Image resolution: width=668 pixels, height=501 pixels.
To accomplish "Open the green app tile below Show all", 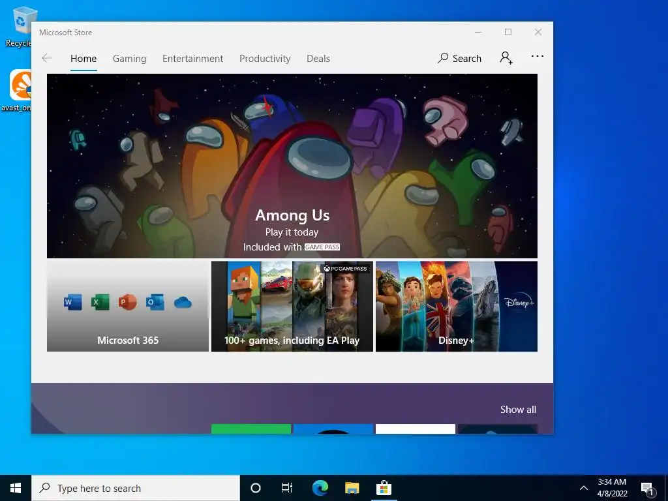I will click(x=251, y=429).
